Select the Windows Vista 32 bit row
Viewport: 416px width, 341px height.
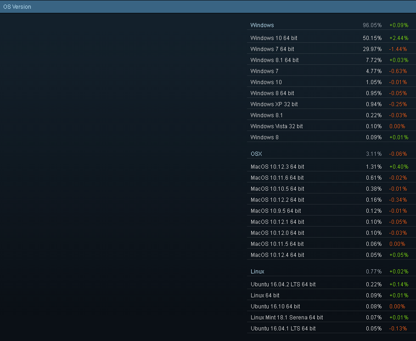(x=332, y=126)
